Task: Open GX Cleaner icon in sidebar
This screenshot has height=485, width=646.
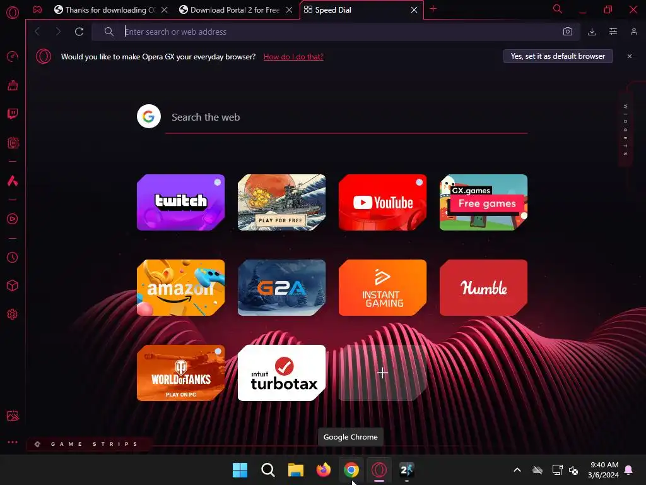Action: pyautogui.click(x=13, y=85)
